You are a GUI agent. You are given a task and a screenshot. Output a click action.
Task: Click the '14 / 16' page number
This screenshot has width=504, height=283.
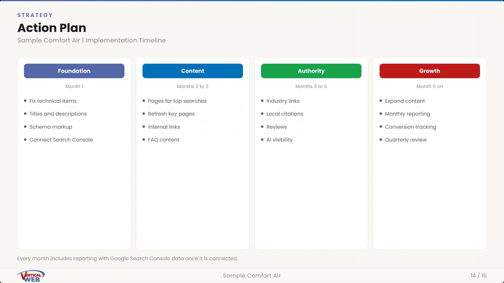(478, 276)
